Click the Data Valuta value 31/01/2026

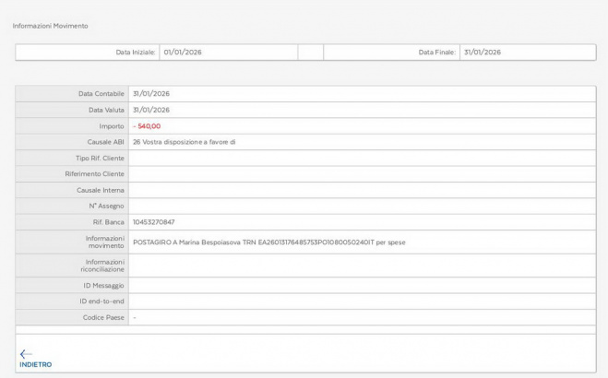click(x=151, y=110)
